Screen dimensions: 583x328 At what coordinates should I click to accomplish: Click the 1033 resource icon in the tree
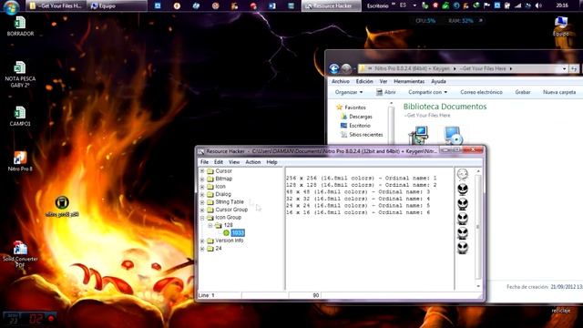(226, 233)
